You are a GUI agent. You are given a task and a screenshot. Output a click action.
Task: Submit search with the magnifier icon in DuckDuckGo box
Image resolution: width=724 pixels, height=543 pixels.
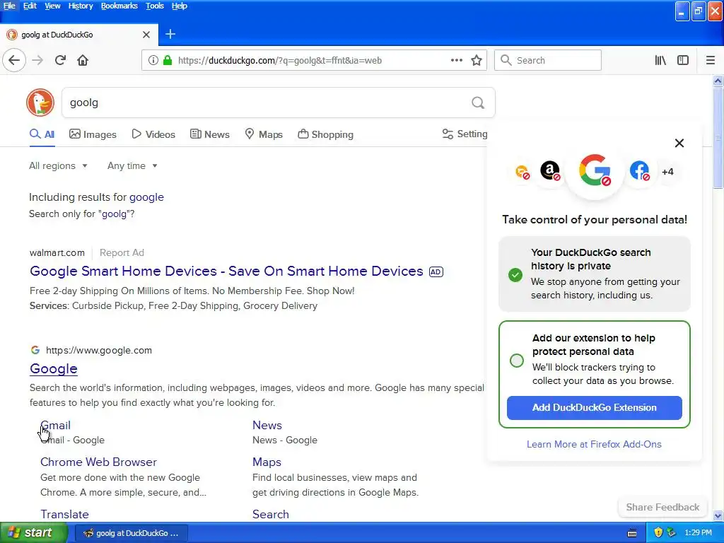pyautogui.click(x=478, y=103)
